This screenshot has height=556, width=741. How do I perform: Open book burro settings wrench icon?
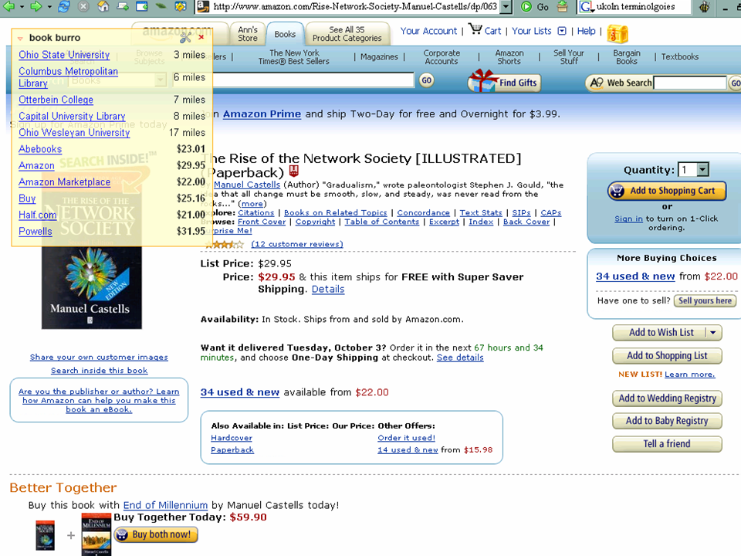click(x=186, y=37)
